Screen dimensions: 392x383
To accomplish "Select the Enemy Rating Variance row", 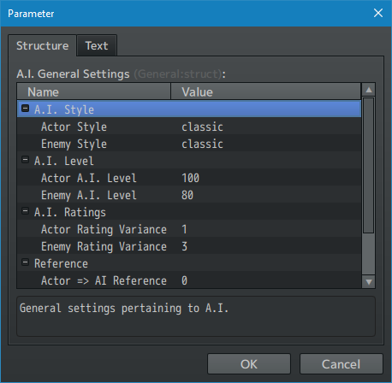I will 189,246.
